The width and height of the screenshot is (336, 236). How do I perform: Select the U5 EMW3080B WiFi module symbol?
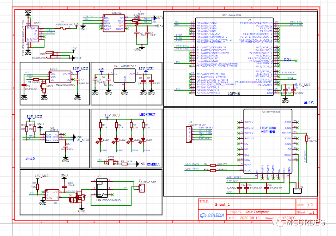(x=268, y=144)
